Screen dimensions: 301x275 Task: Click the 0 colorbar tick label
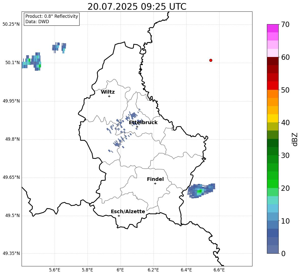283,253
